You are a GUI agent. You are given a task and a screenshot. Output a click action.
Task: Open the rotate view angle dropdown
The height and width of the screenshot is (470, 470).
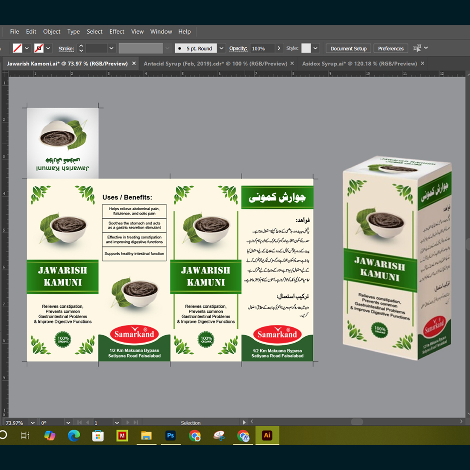pyautogui.click(x=68, y=423)
